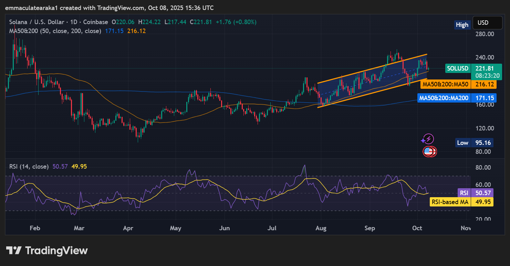Click the High price label
Image resolution: width=510 pixels, height=266 pixels.
pos(462,25)
